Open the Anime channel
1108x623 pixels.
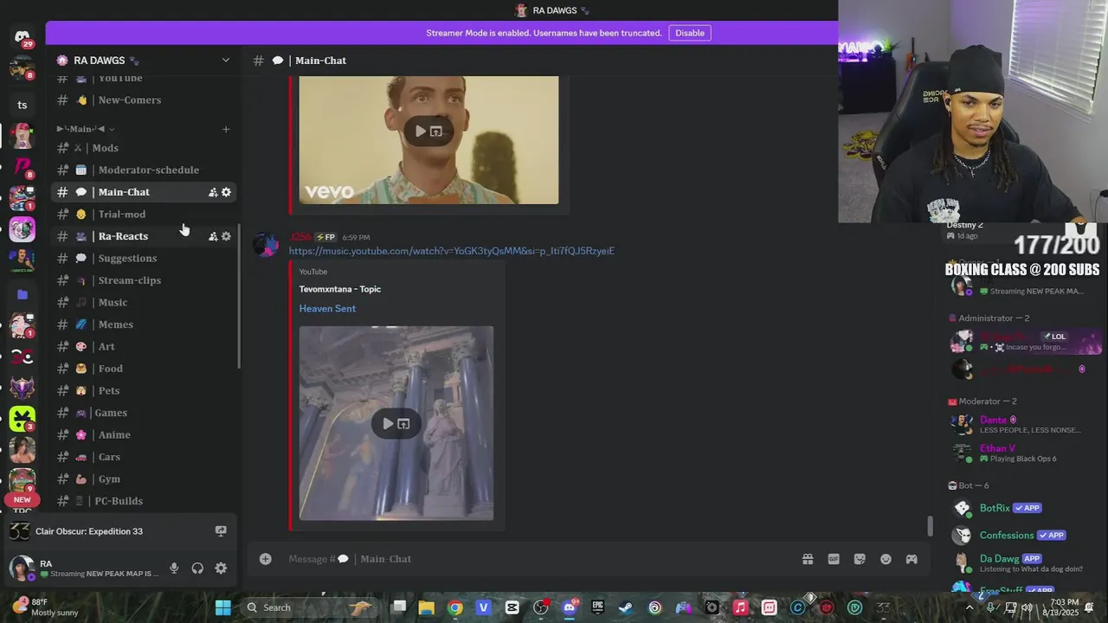143,435
